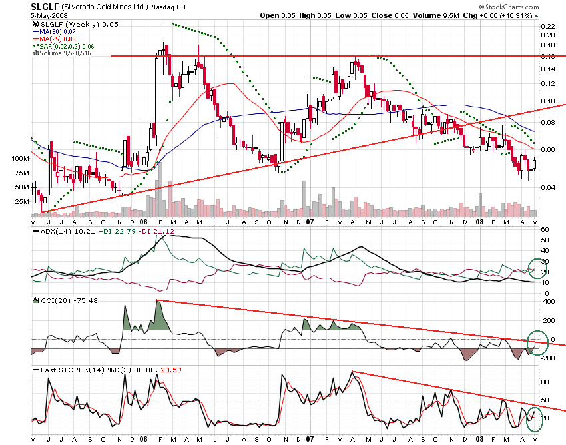The image size is (566, 445).
Task: Click the 0.18 price axis label
Action: point(547,45)
